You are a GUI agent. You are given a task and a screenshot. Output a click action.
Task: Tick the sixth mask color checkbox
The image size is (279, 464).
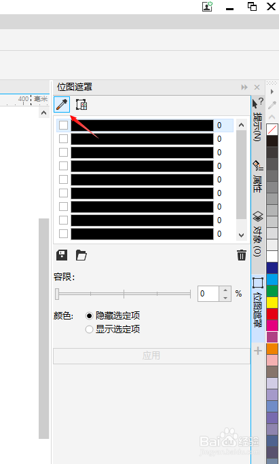[63, 193]
